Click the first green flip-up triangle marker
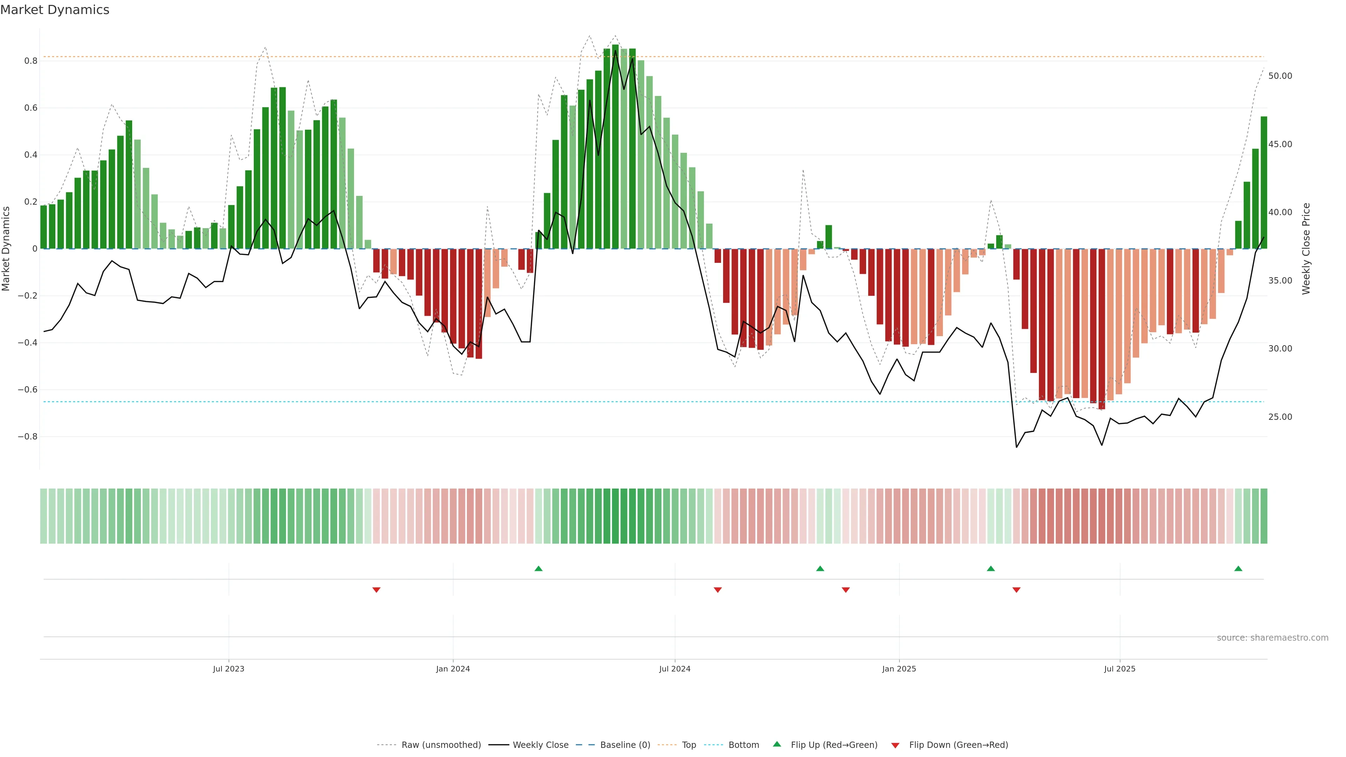This screenshot has width=1346, height=757. click(539, 568)
